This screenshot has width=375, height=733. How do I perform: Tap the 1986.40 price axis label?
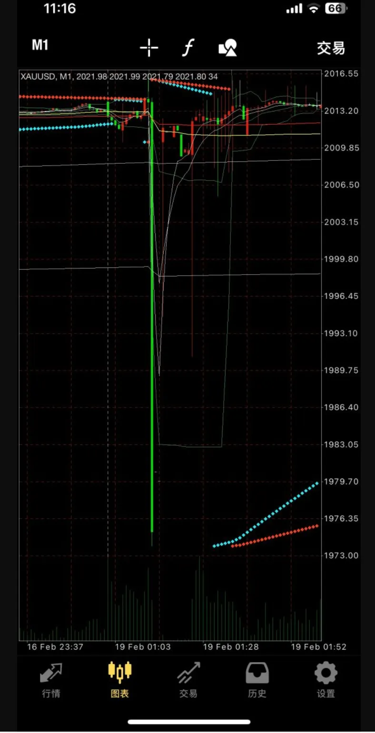click(341, 408)
